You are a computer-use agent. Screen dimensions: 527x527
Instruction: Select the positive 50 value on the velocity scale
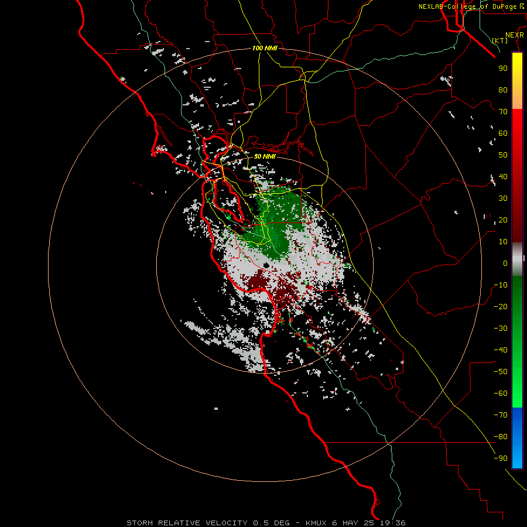[x=503, y=155]
